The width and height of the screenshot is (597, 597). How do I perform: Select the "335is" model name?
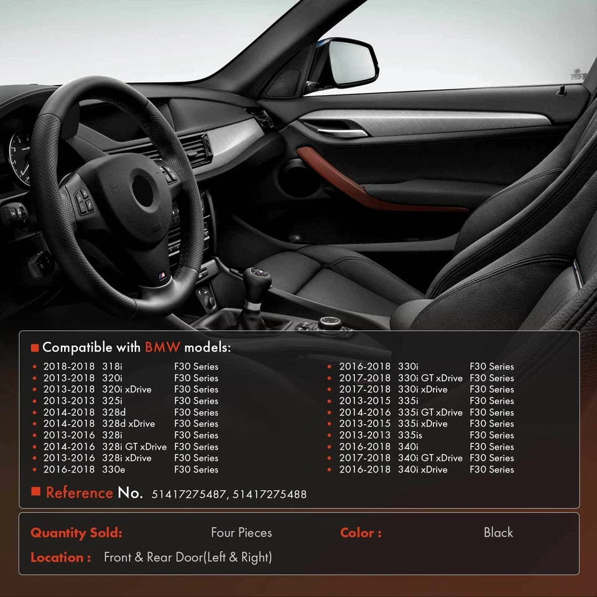point(410,435)
